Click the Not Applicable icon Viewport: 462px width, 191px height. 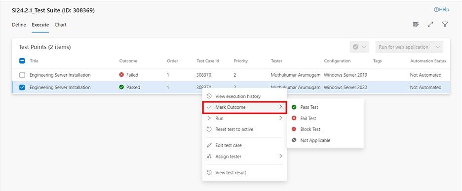294,140
